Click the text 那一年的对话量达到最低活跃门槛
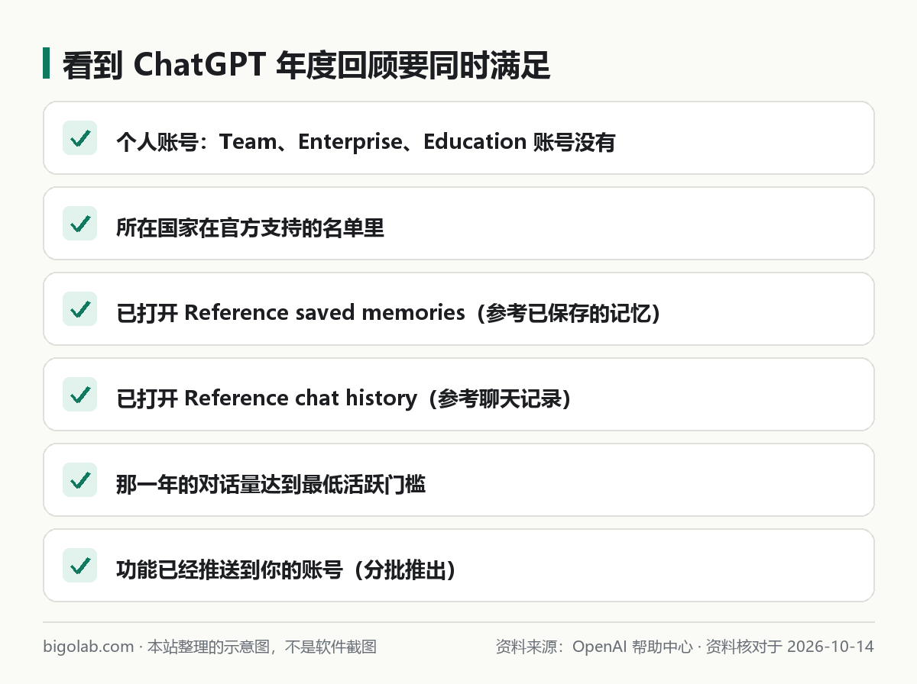This screenshot has height=684, width=917. pos(271,484)
